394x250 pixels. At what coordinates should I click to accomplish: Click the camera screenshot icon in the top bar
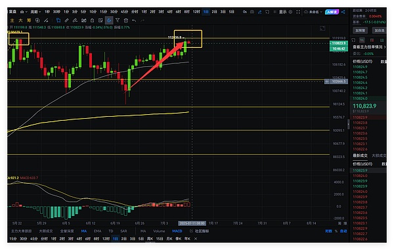click(252, 12)
